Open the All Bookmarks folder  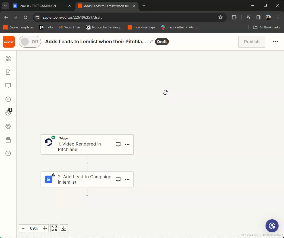[x=266, y=27]
